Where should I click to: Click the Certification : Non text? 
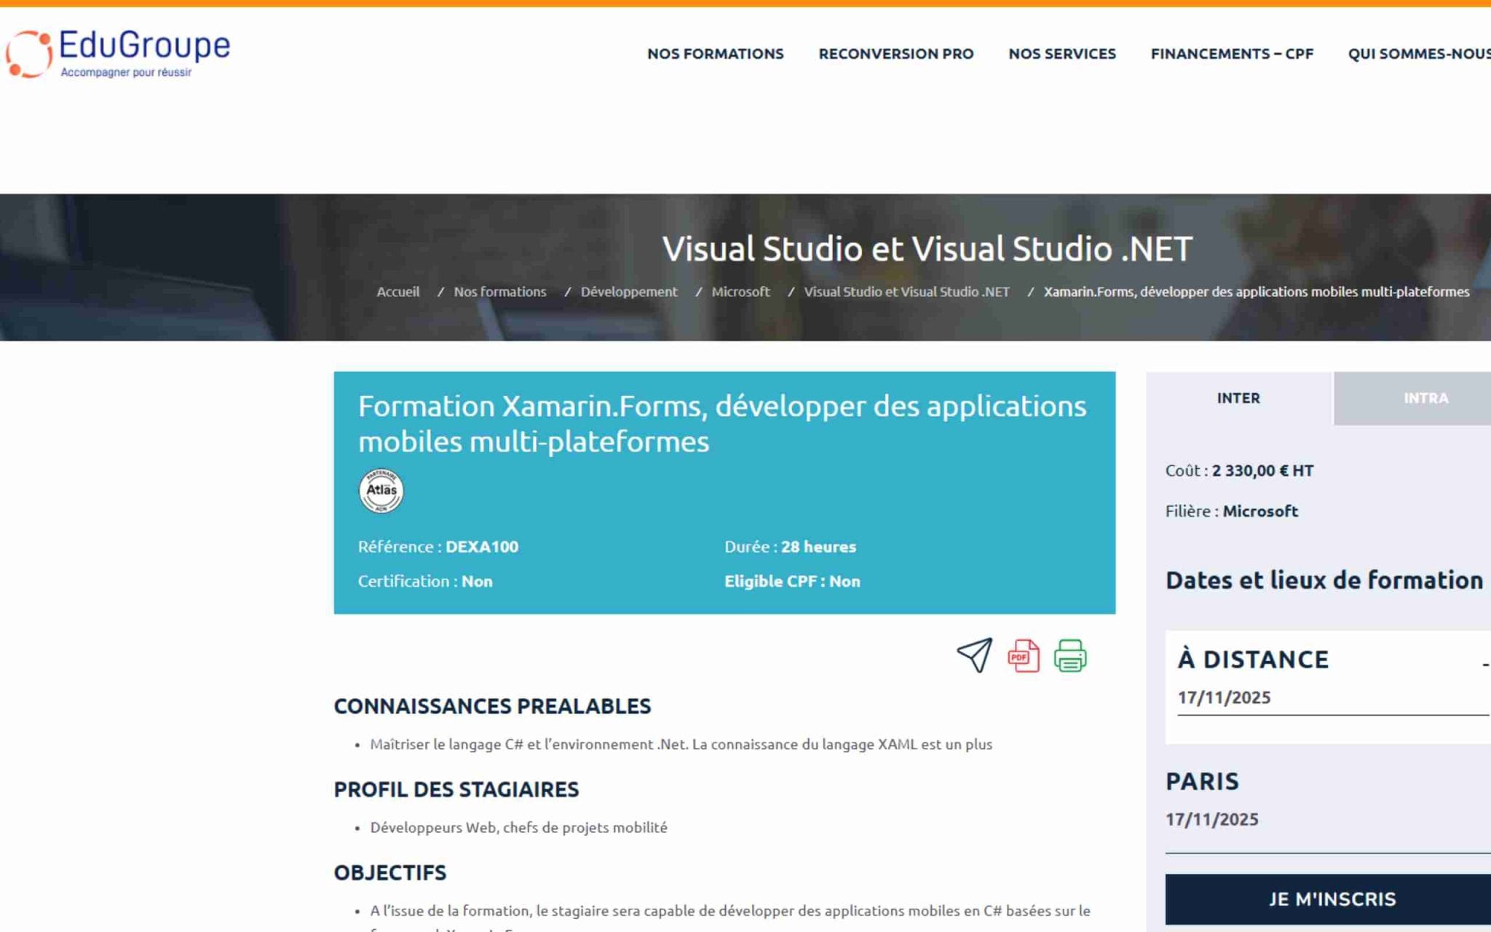(x=425, y=582)
